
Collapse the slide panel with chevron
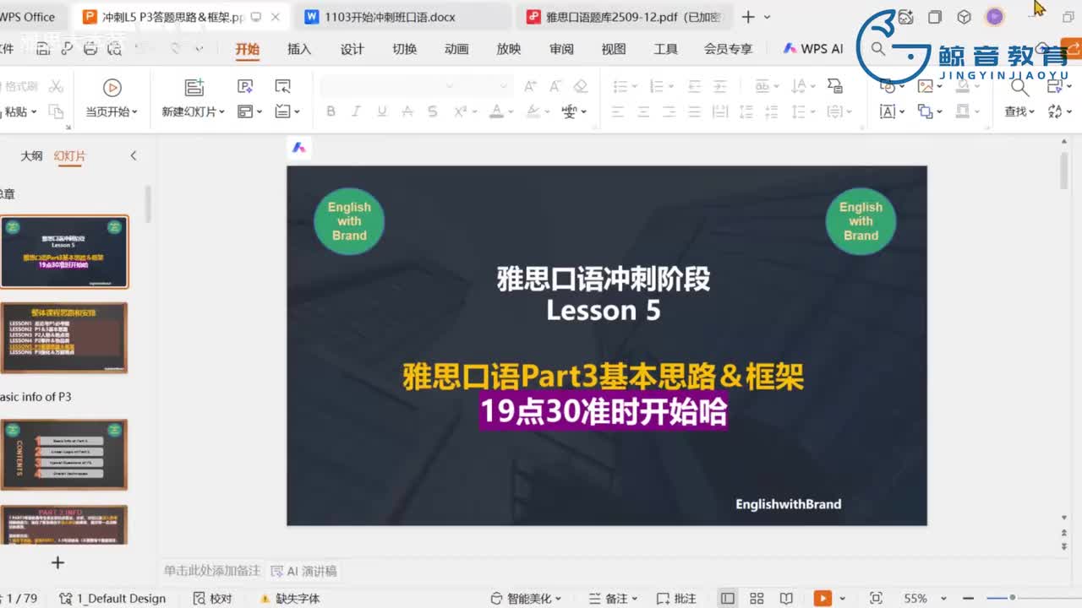point(133,155)
